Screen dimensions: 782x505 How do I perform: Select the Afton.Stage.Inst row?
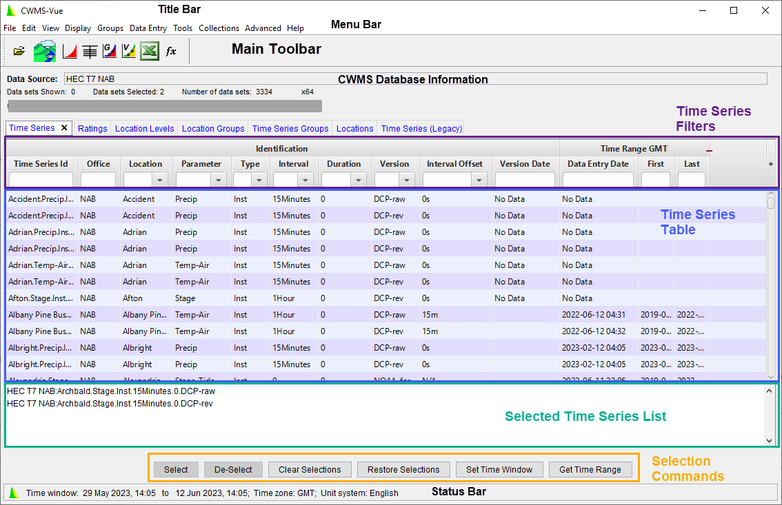[x=386, y=298]
